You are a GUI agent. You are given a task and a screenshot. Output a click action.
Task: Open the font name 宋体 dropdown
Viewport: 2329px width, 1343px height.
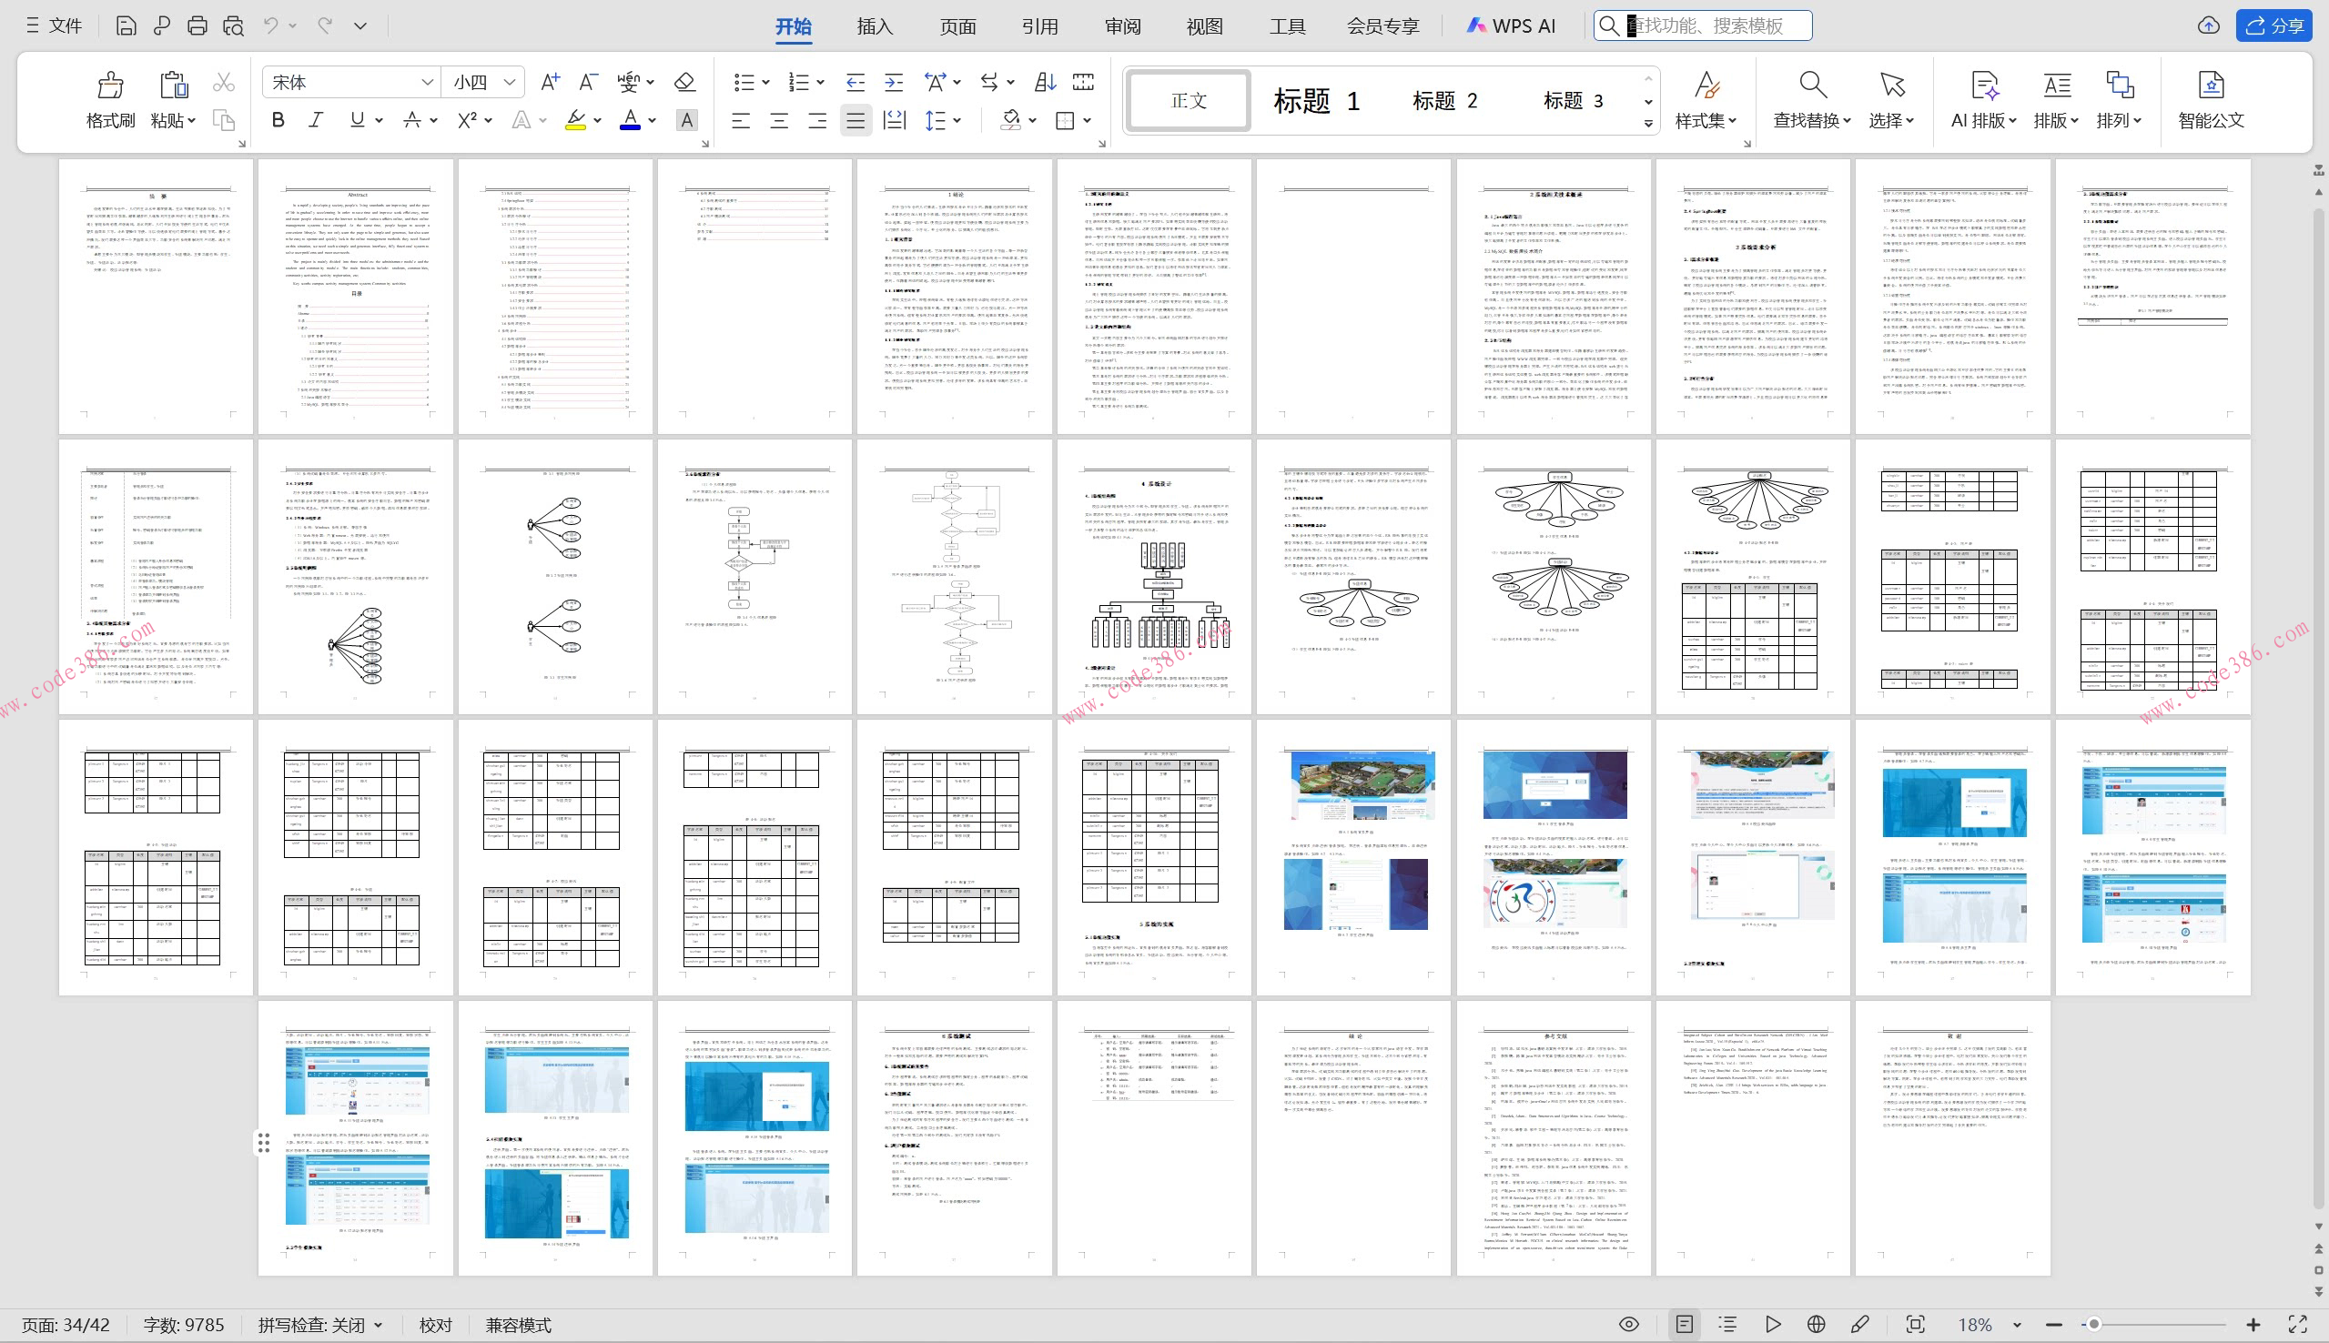[x=427, y=82]
